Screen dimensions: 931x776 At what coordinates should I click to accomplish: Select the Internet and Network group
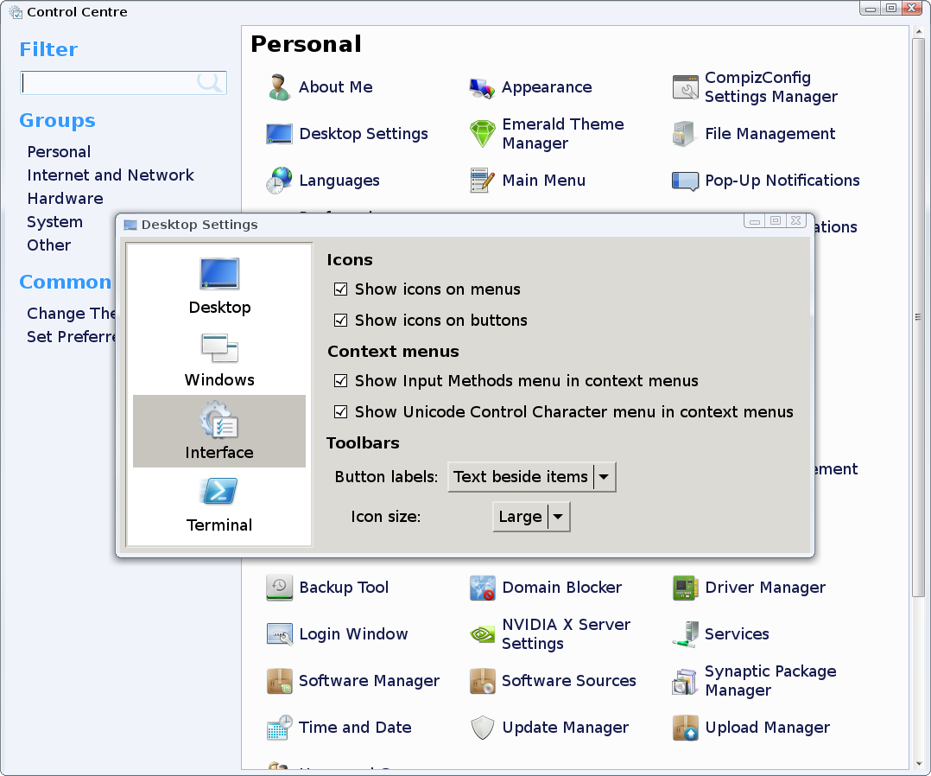click(111, 175)
